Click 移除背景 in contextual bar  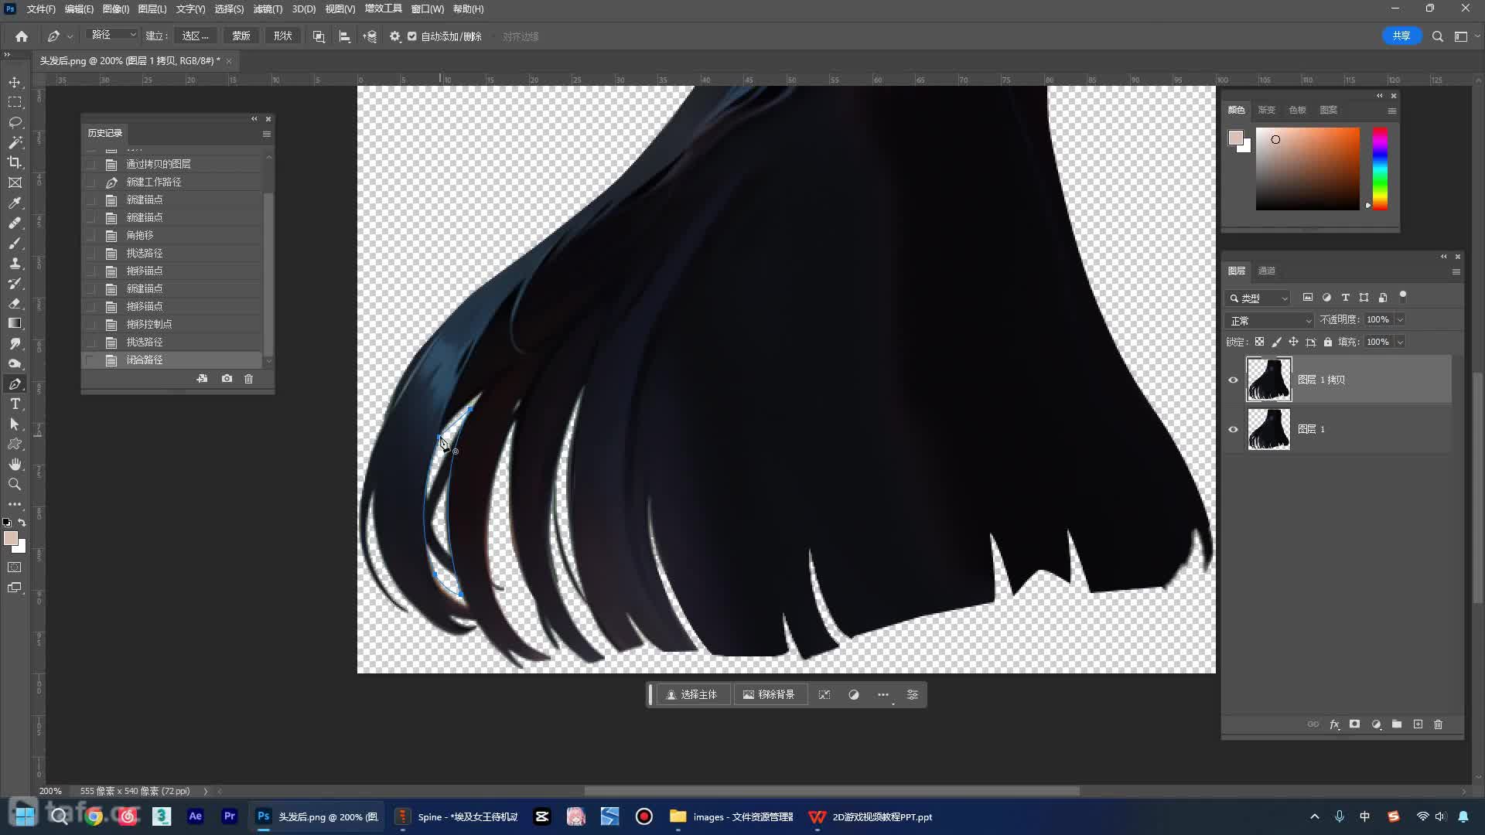tap(770, 695)
